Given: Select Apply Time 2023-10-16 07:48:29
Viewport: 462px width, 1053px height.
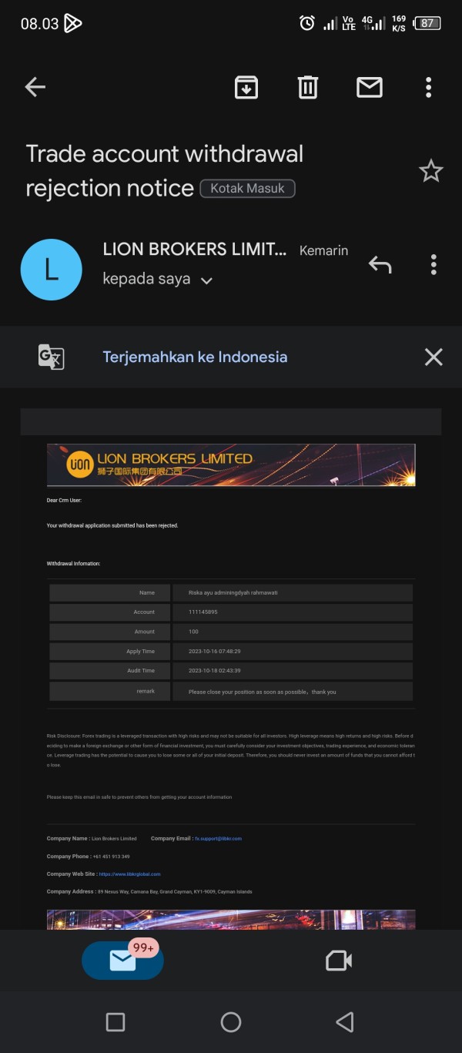Looking at the screenshot, I should tap(215, 652).
